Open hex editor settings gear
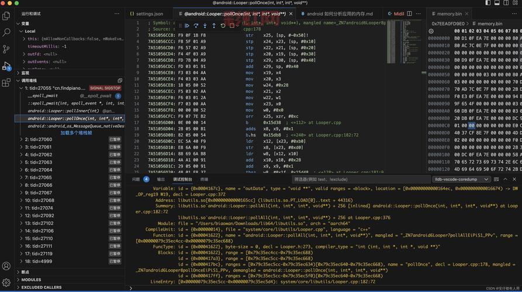The image size is (522, 292). click(x=431, y=31)
